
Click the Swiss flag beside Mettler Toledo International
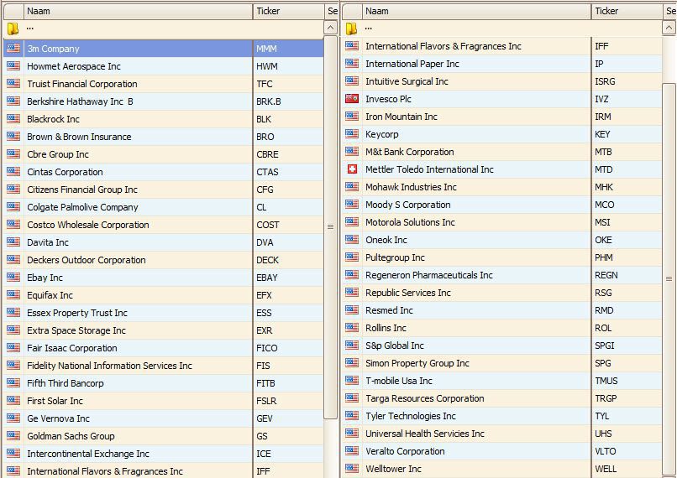pos(352,169)
